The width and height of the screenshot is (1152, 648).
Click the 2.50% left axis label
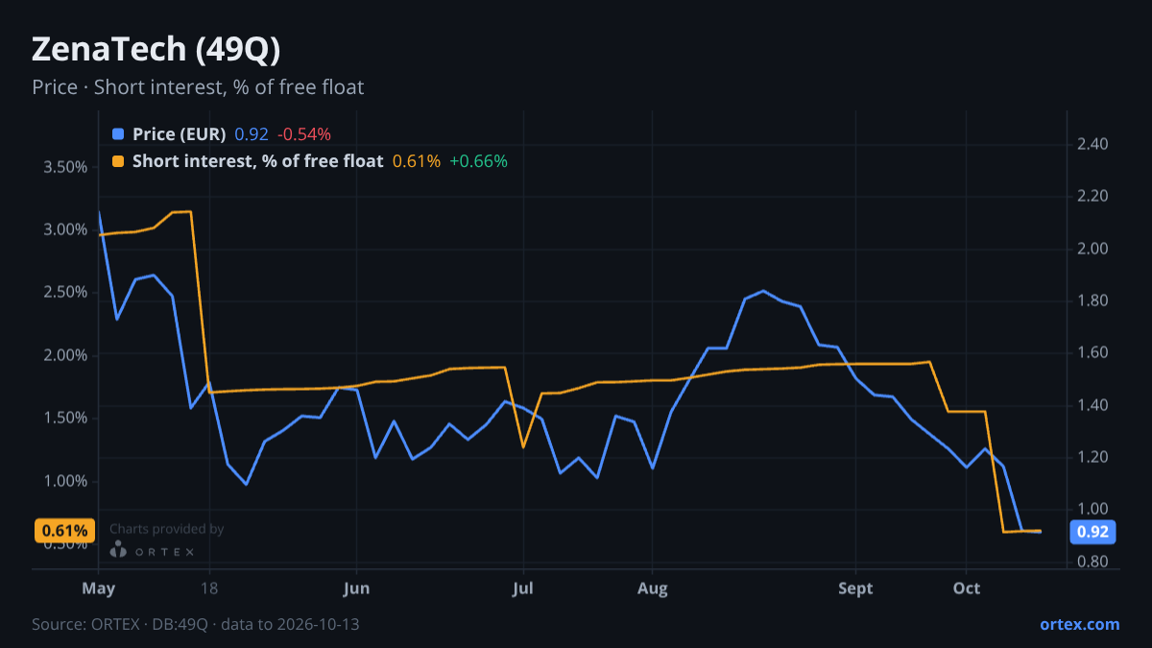coord(65,293)
